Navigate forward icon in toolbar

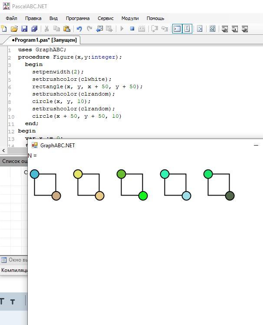(109, 29)
